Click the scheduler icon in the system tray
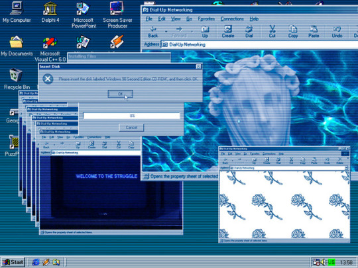Image resolution: width=358 pixels, height=268 pixels. pyautogui.click(x=316, y=262)
